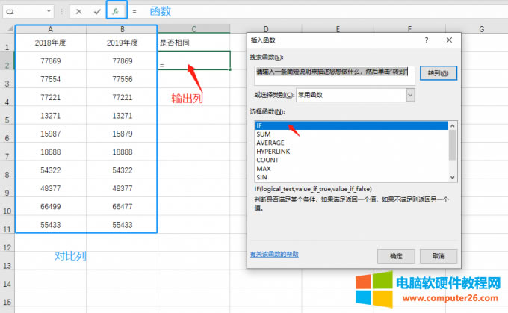Open 有关该函数的帮助 help link
Image resolution: width=508 pixels, height=313 pixels.
point(279,254)
